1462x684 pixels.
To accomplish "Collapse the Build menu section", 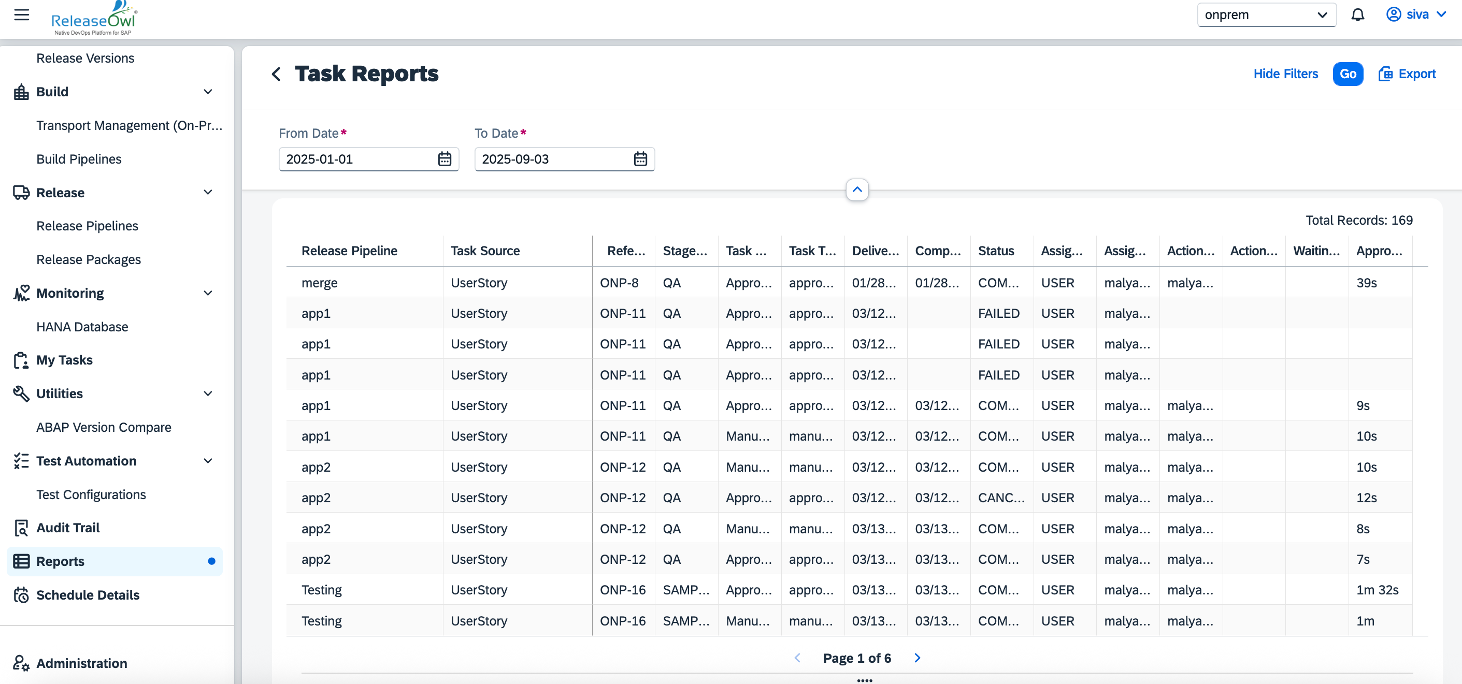I will point(208,92).
